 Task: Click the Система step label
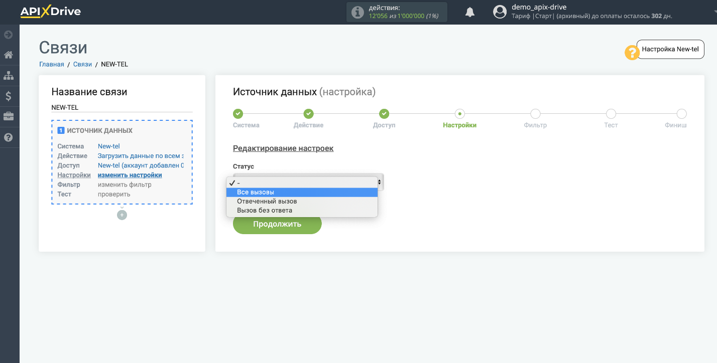(x=246, y=125)
